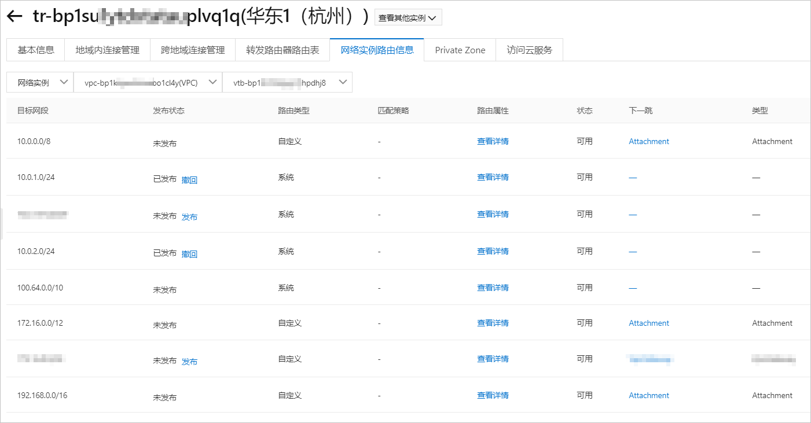811x423 pixels.
Task: Open the 访问云服务 tab
Action: (x=530, y=50)
